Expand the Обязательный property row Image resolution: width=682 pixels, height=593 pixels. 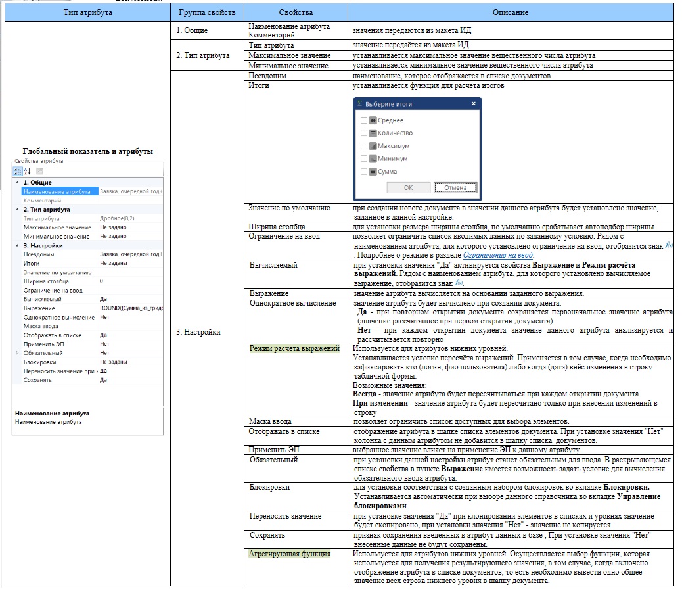[x=17, y=353]
